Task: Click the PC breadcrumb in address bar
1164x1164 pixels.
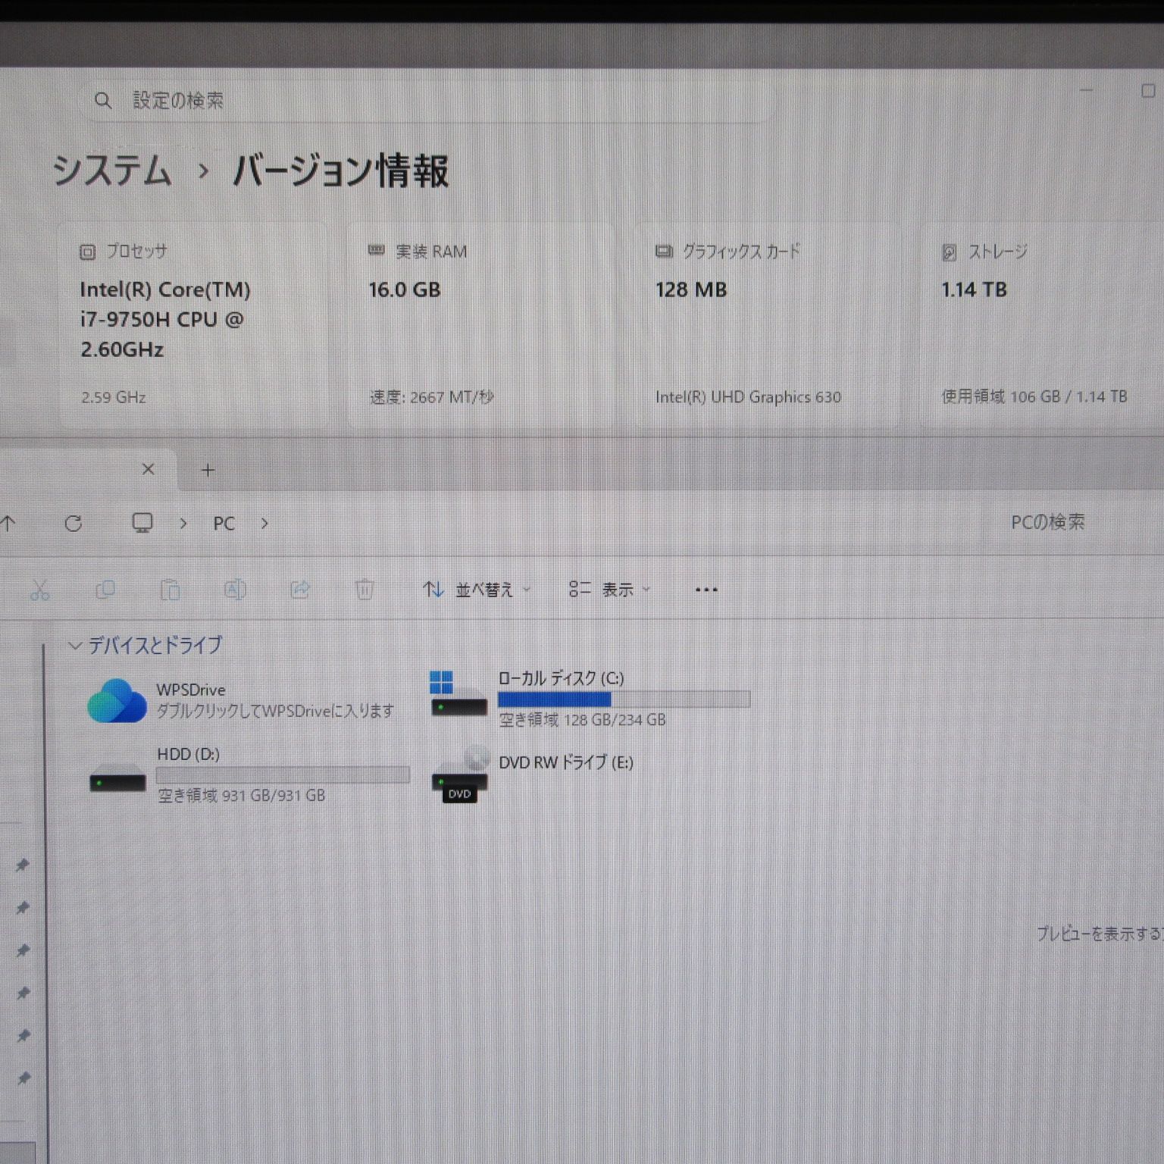Action: [224, 523]
